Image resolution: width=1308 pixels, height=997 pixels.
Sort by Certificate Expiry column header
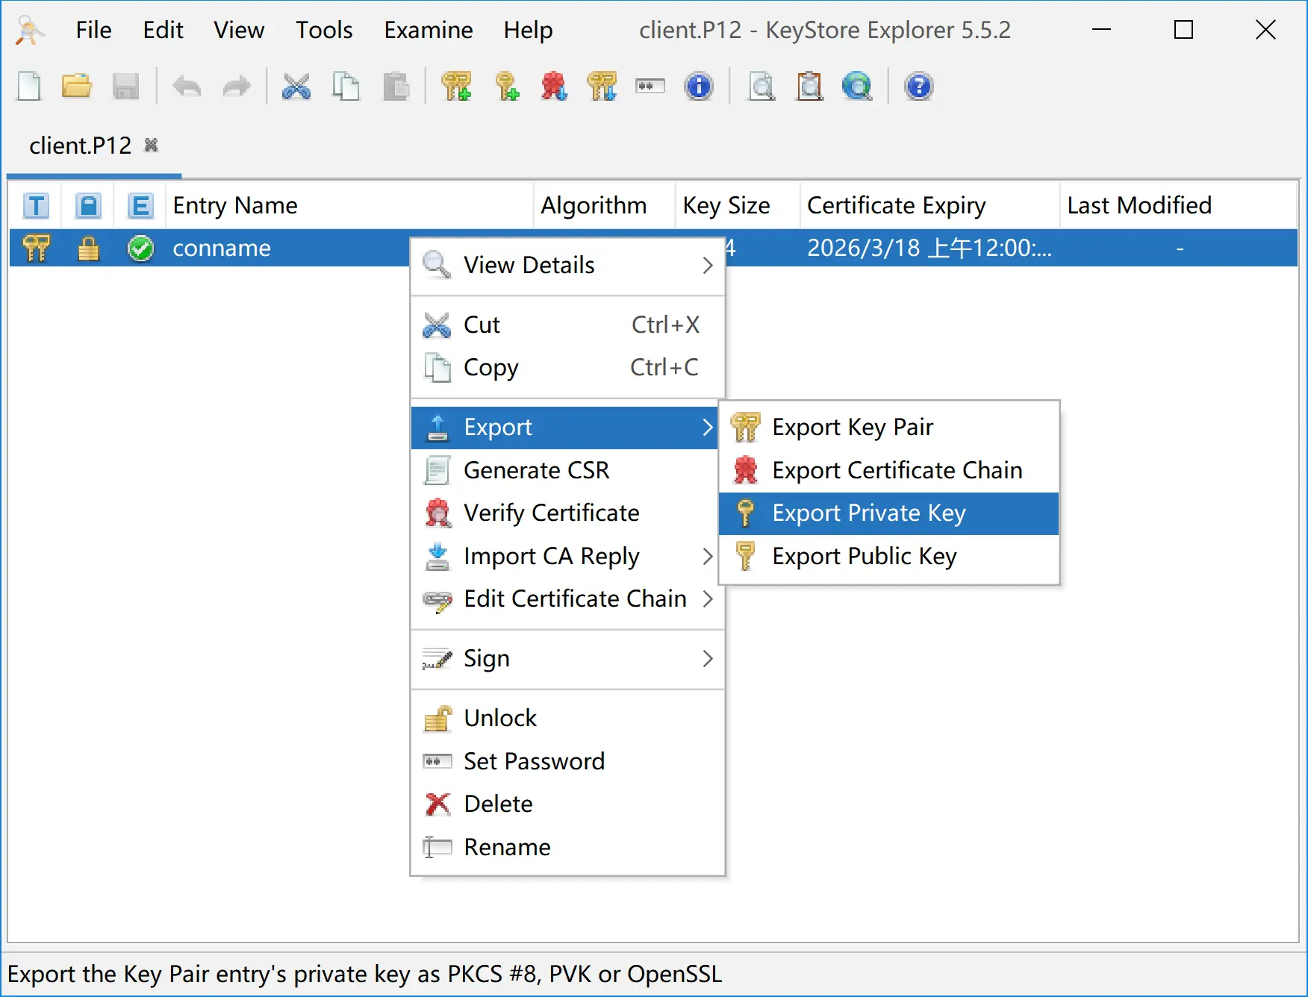pyautogui.click(x=896, y=205)
